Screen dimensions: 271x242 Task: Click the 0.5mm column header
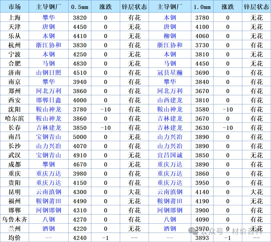(80, 7)
